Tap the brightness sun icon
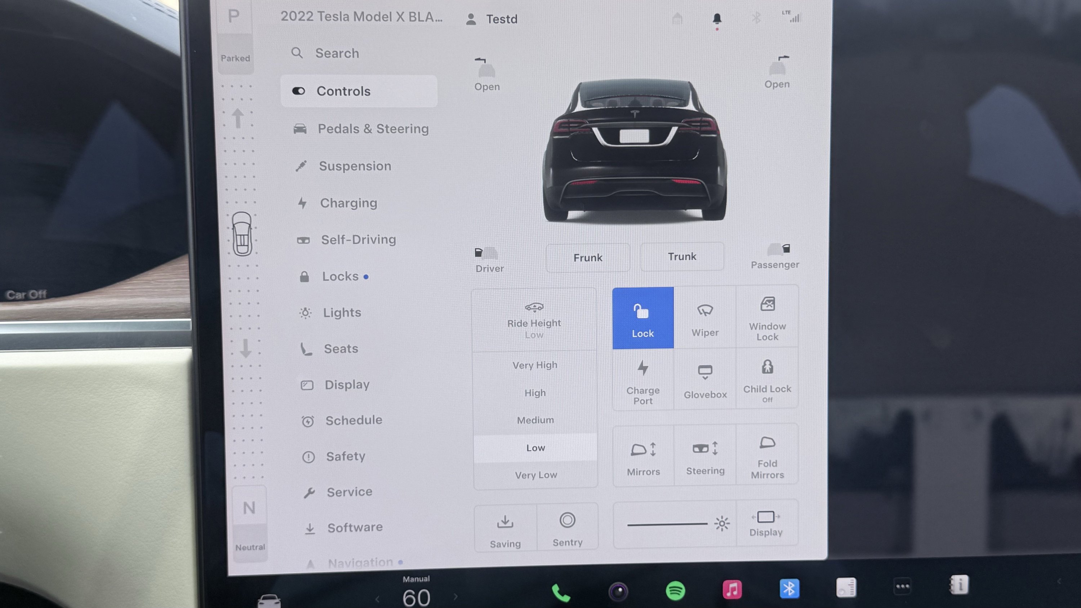The width and height of the screenshot is (1081, 608). [722, 523]
